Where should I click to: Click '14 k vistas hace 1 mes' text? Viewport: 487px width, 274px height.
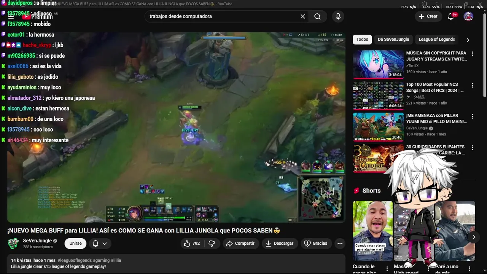tap(33, 260)
